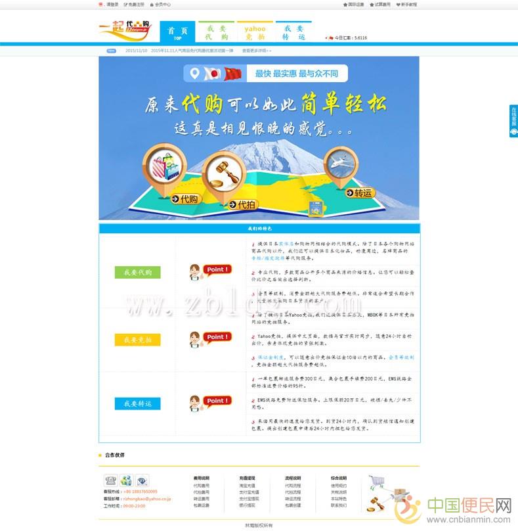The image size is (518, 531).
Task: Click the 一起代购 site logo
Action: tap(125, 32)
